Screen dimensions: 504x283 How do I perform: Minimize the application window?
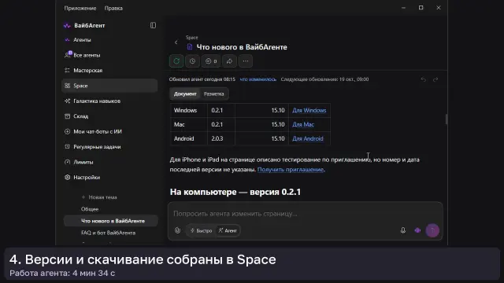403,8
